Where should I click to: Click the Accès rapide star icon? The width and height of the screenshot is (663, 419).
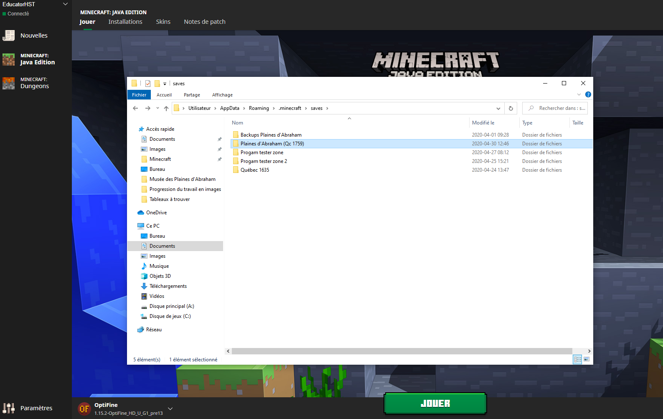click(x=141, y=129)
